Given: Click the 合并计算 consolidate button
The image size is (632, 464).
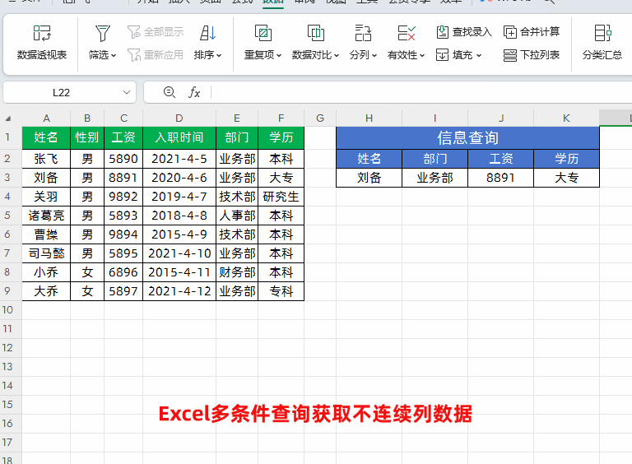Looking at the screenshot, I should coord(532,32).
